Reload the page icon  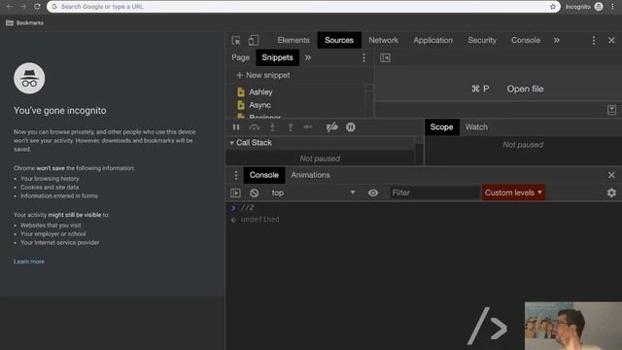point(37,7)
